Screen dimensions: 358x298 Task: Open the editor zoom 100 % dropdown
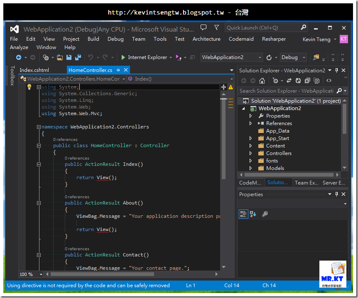click(41, 274)
